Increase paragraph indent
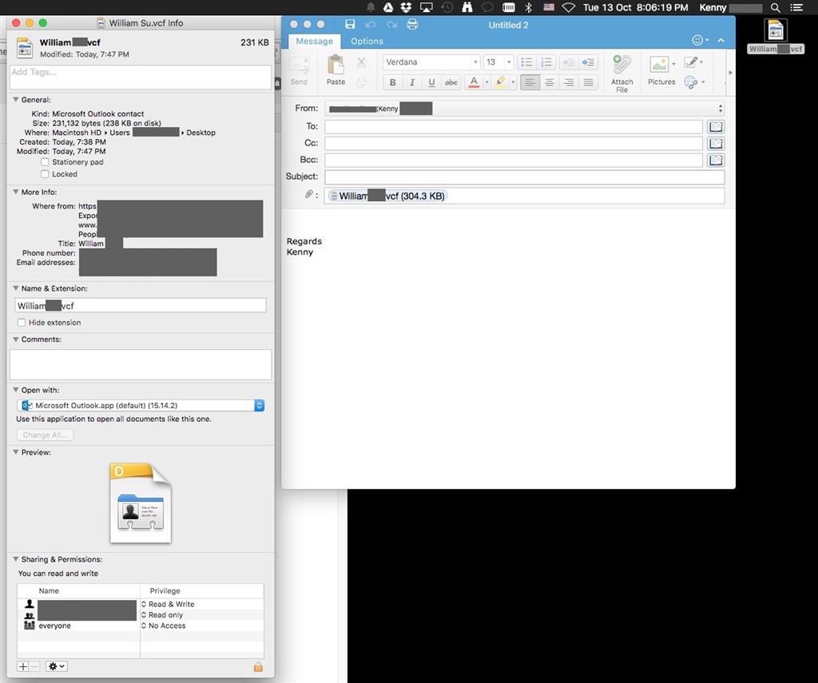The height and width of the screenshot is (683, 818). 588,62
